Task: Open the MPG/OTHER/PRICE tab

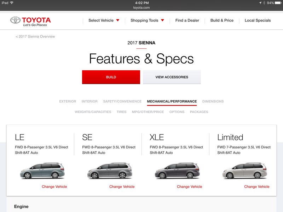Action: click(148, 112)
